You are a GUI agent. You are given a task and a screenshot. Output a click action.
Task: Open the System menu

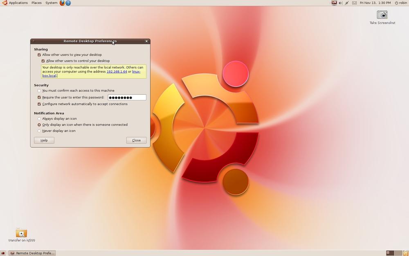point(51,3)
